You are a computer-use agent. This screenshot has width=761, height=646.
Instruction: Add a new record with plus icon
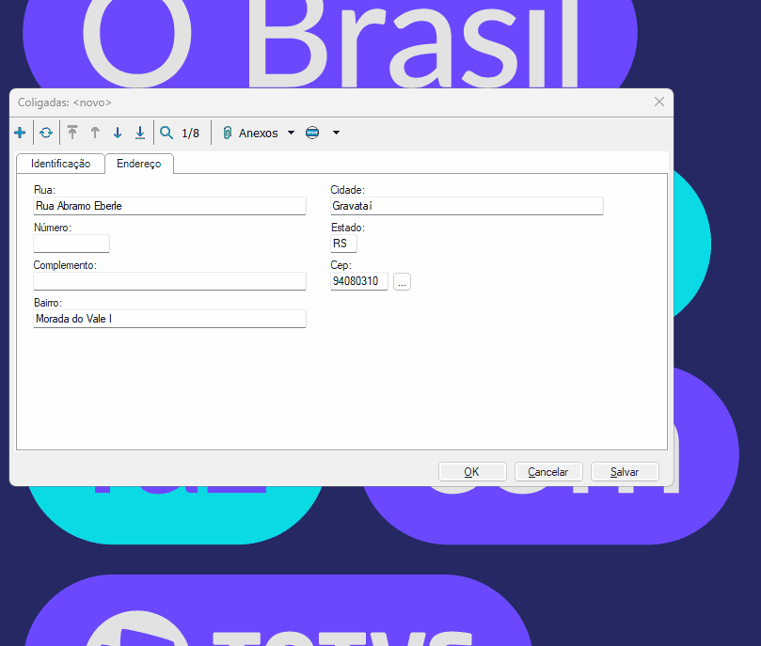20,133
